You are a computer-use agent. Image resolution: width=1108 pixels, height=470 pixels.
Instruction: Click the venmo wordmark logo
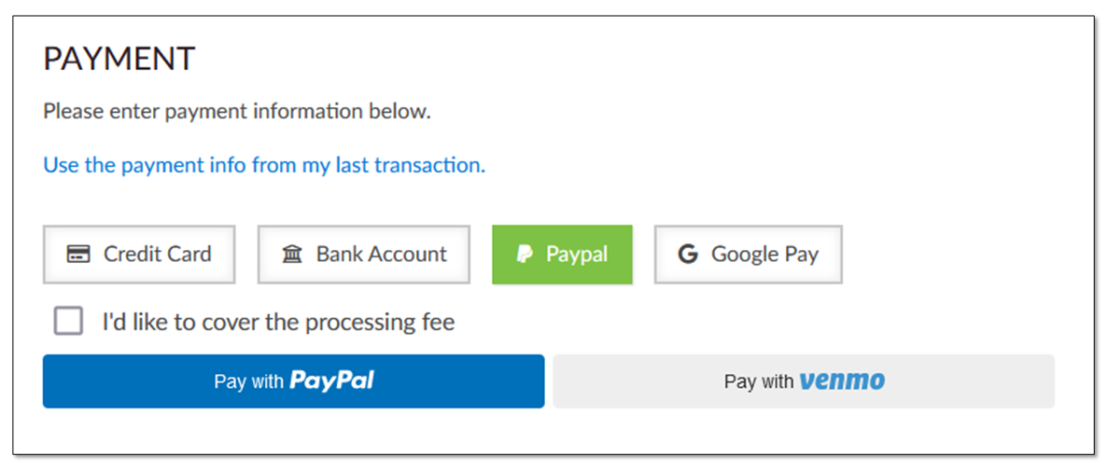pos(842,381)
